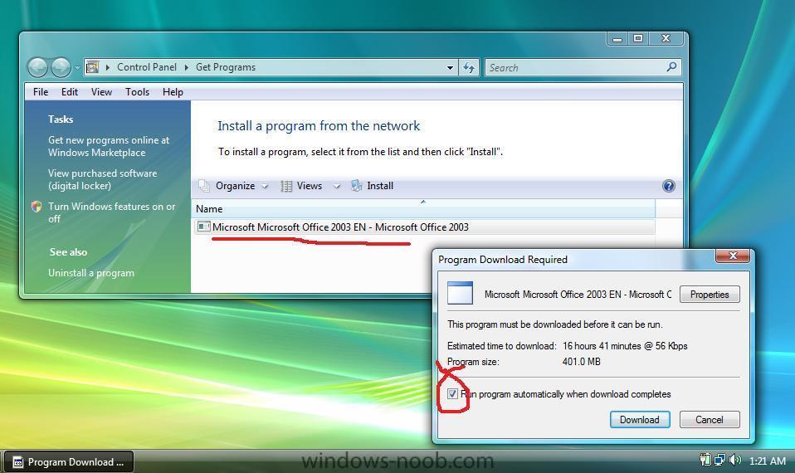Open View purchased software (digital locker)
Viewport: 795px width, 473px height.
[102, 179]
